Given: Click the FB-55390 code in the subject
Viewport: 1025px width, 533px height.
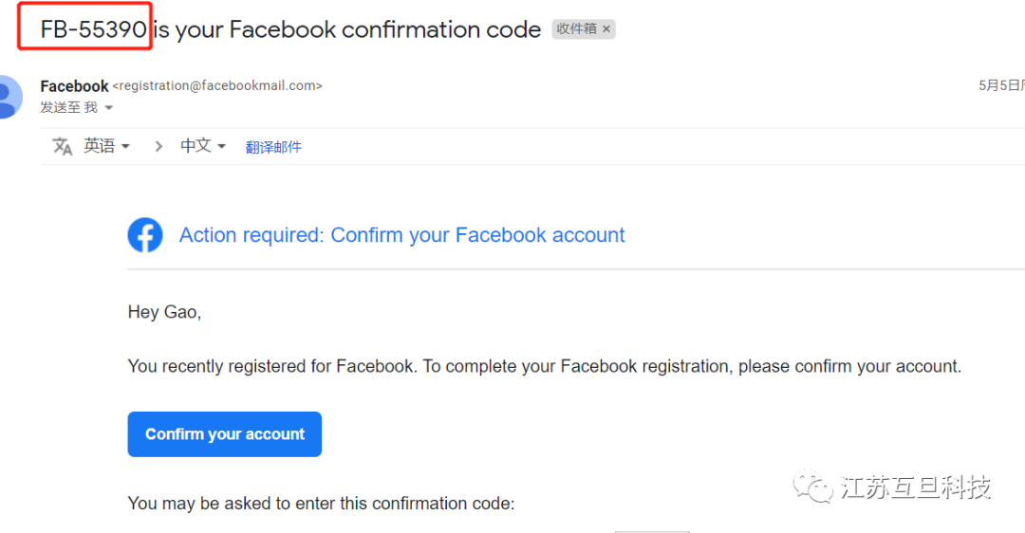Looking at the screenshot, I should [93, 29].
